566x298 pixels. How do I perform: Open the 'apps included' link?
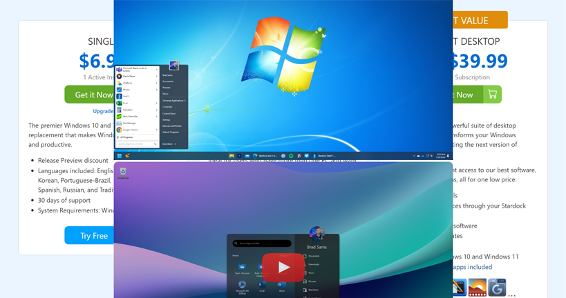click(x=472, y=267)
